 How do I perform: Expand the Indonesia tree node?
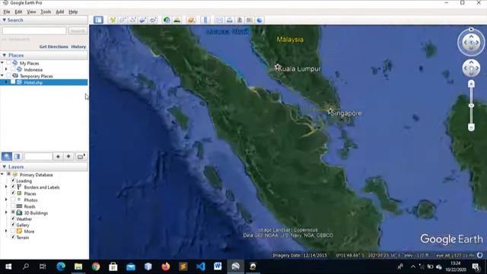7,69
